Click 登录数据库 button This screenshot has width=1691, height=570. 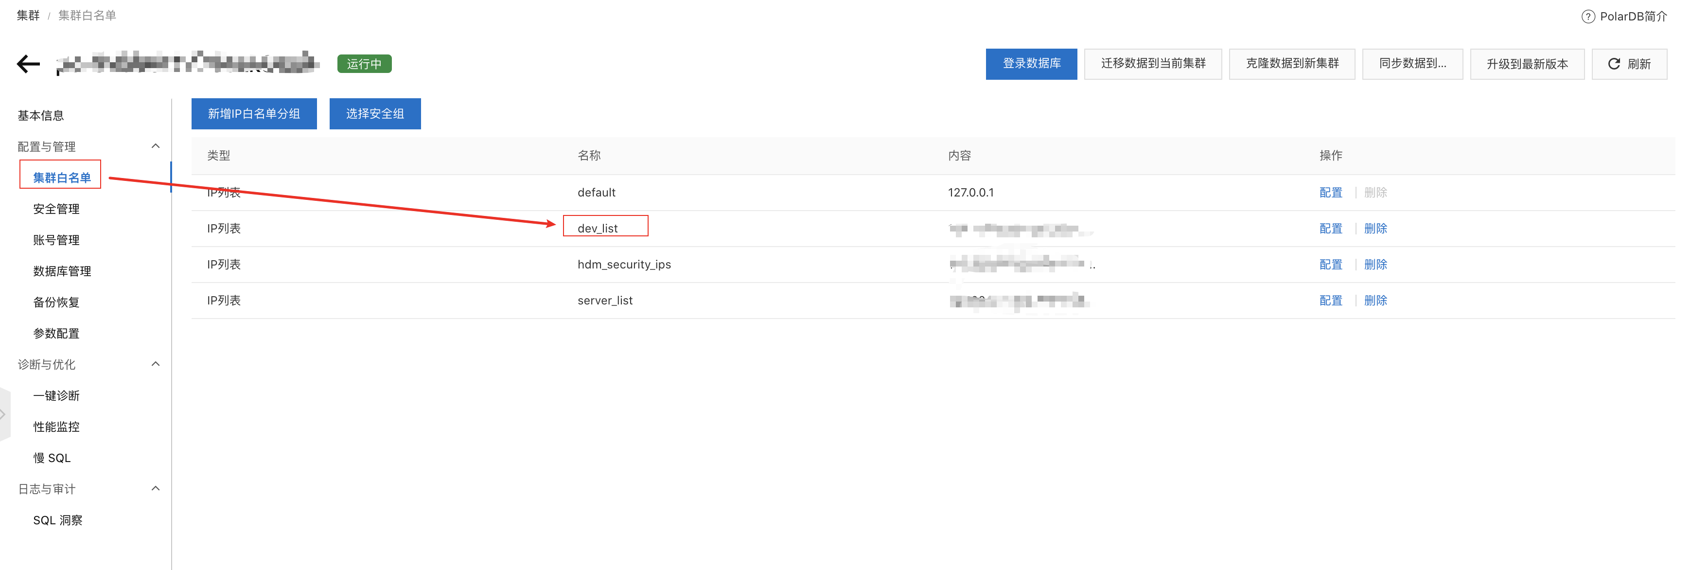coord(1031,64)
